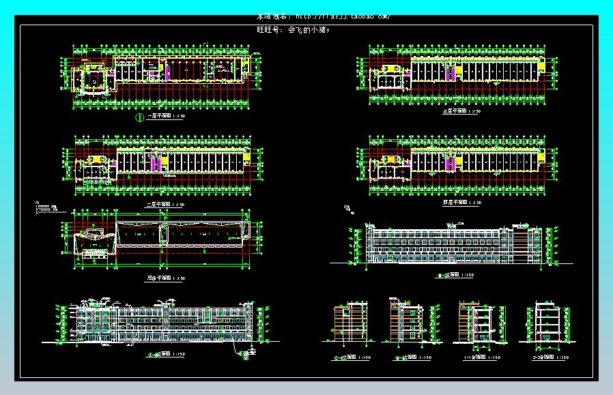Image resolution: width=613 pixels, height=395 pixels.
Task: Select the third floor plan drawing
Action: click(x=457, y=75)
